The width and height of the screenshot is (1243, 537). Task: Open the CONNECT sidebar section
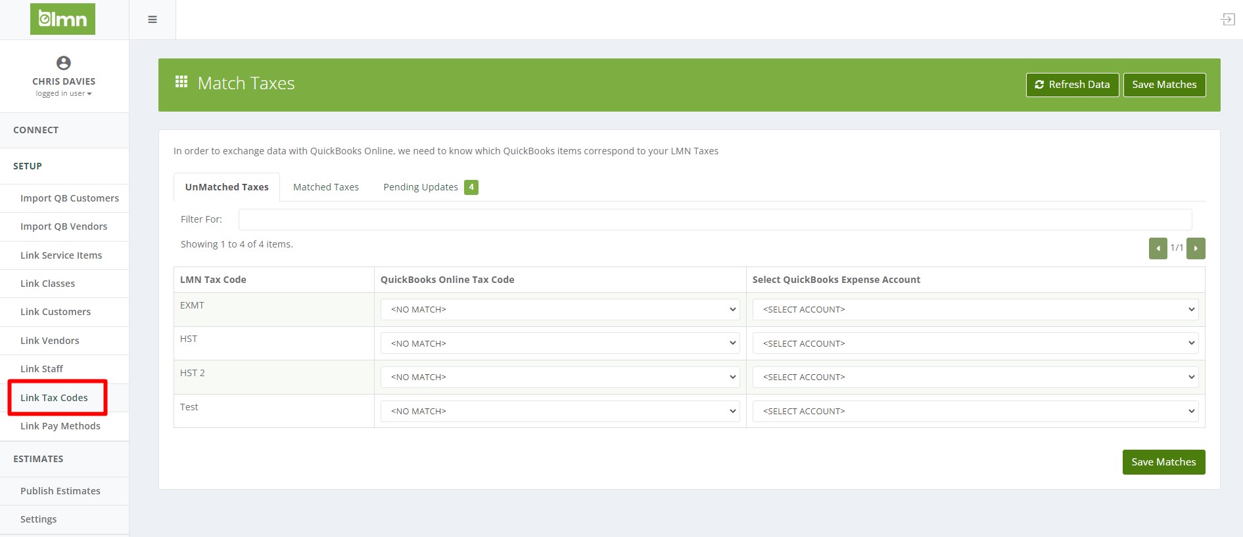(64, 130)
